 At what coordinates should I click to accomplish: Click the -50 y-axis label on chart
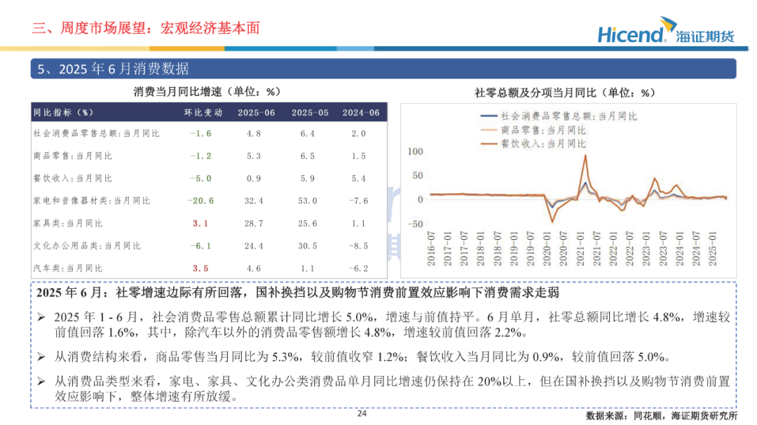[415, 224]
